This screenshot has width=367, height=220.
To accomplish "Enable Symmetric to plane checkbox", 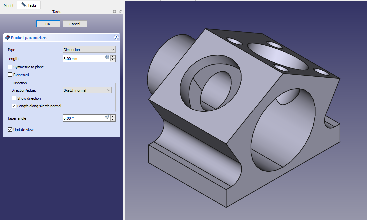I will 10,67.
